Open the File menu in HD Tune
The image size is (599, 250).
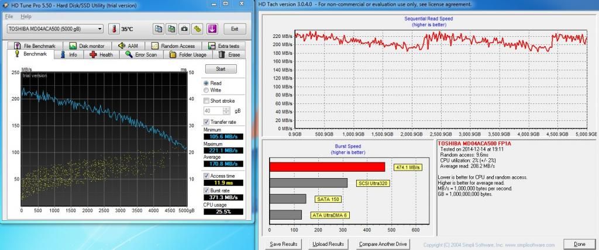[9, 16]
